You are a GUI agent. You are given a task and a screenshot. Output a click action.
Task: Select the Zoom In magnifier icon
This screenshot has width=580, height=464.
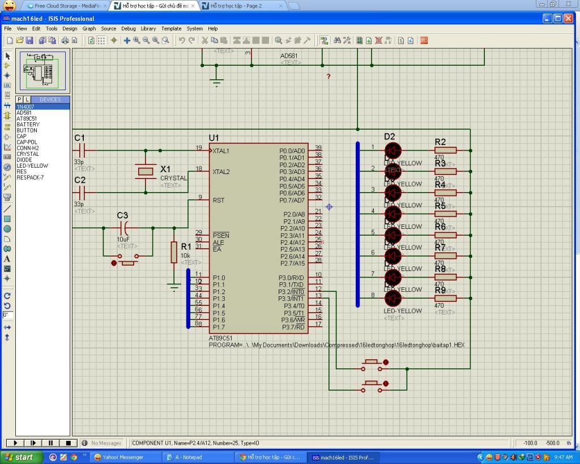137,40
